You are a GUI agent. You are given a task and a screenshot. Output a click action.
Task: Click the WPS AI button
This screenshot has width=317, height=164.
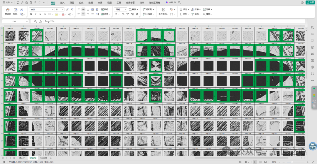[171, 3]
